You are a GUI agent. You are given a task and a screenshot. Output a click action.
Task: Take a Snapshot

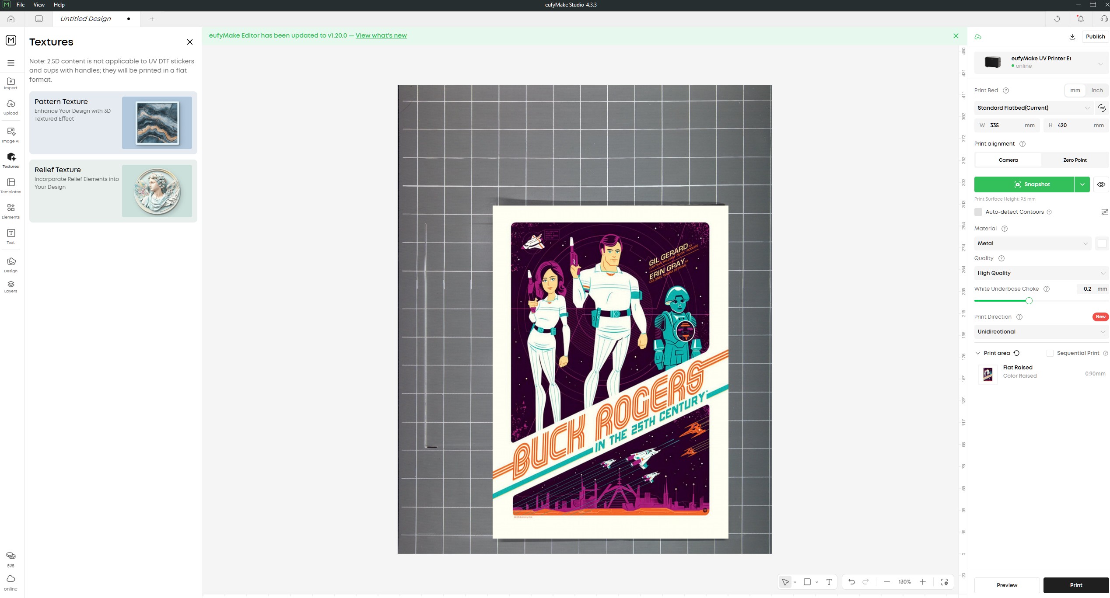tap(1024, 184)
